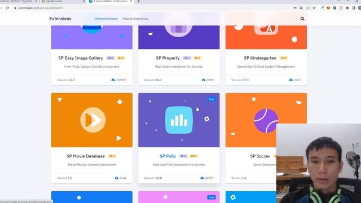Switch to the Recent Releases tab
Viewport: 361px width, 203px height.
(107, 19)
